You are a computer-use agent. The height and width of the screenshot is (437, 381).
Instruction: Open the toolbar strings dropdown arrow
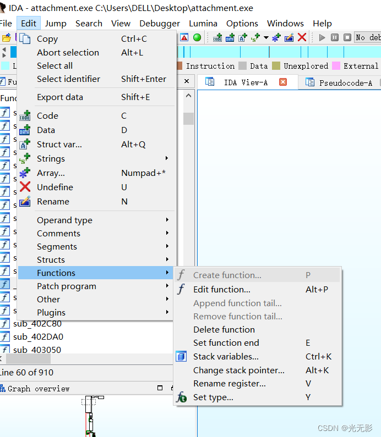point(266,37)
